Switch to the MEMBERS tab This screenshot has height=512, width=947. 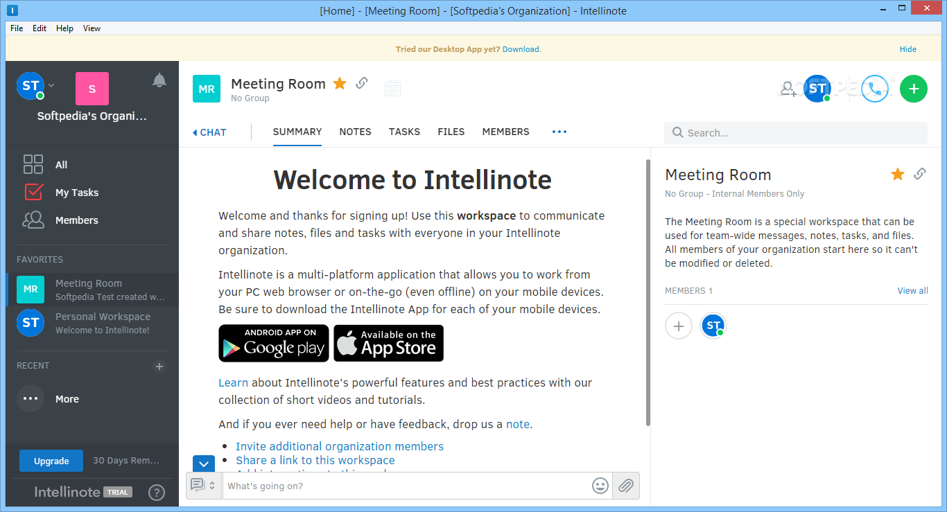click(506, 132)
